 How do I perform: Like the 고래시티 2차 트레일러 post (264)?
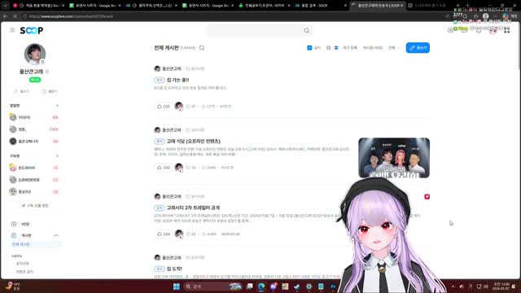click(163, 234)
